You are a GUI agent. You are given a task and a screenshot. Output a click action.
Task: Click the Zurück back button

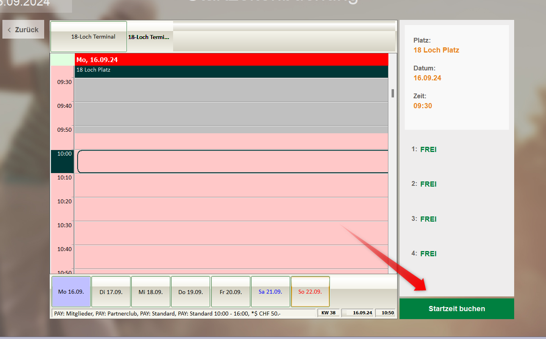[x=23, y=30]
